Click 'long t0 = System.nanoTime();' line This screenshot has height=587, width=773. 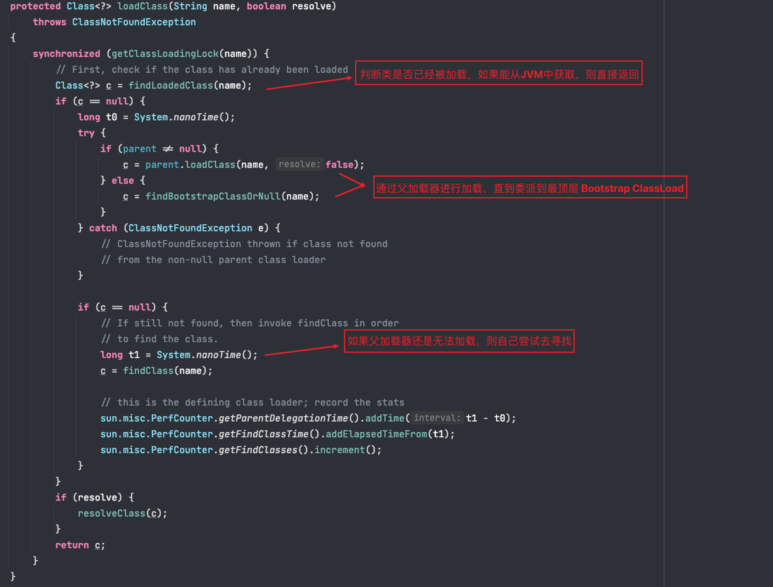[156, 117]
